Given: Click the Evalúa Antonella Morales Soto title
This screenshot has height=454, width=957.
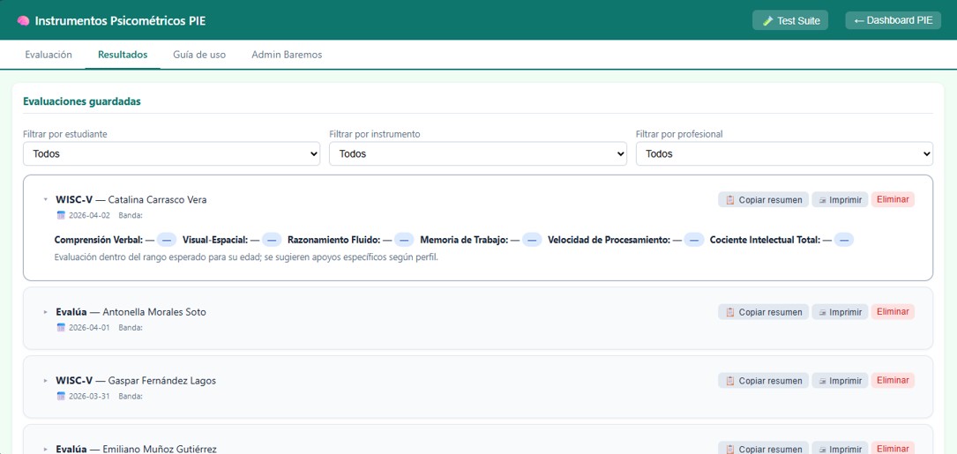Looking at the screenshot, I should (131, 312).
